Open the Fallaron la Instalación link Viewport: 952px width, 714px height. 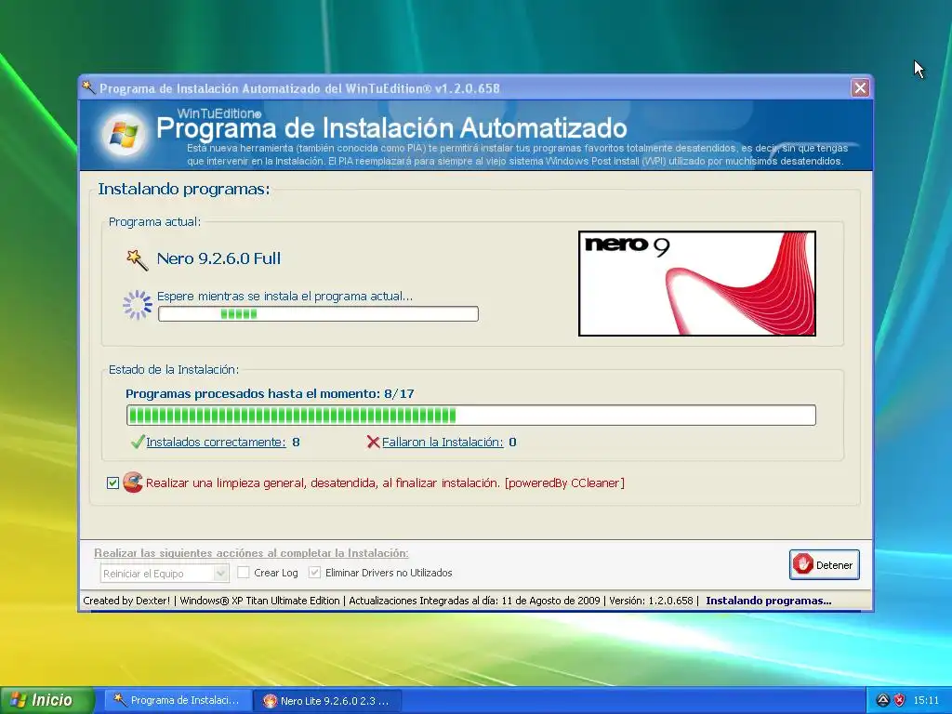[443, 442]
